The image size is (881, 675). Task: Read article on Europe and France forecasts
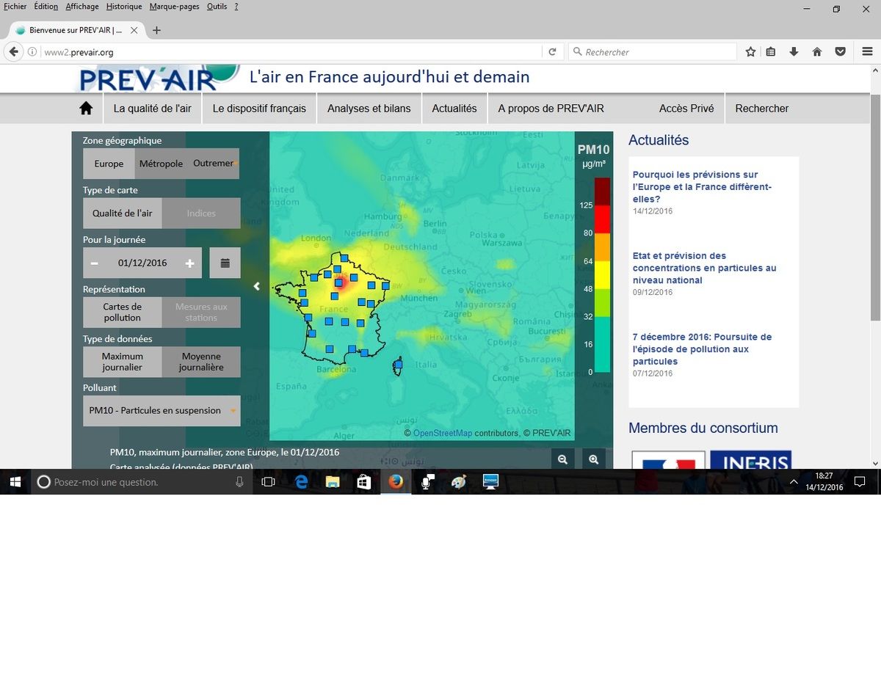tap(702, 186)
